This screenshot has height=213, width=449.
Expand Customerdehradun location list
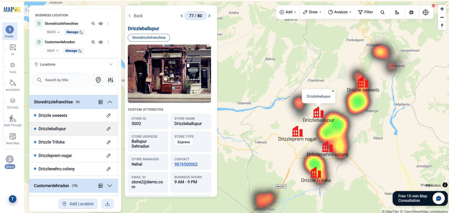110,186
